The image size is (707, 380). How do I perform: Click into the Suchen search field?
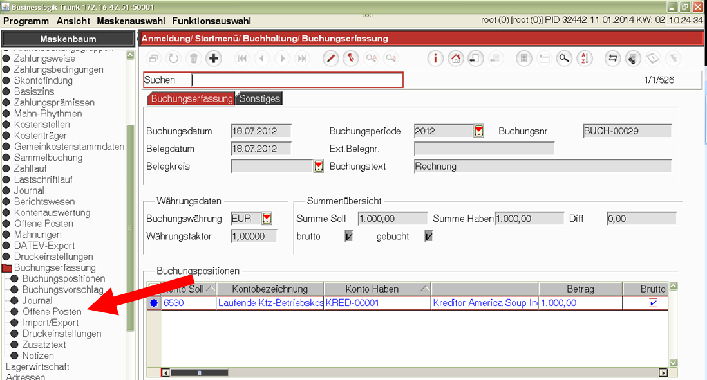point(296,80)
